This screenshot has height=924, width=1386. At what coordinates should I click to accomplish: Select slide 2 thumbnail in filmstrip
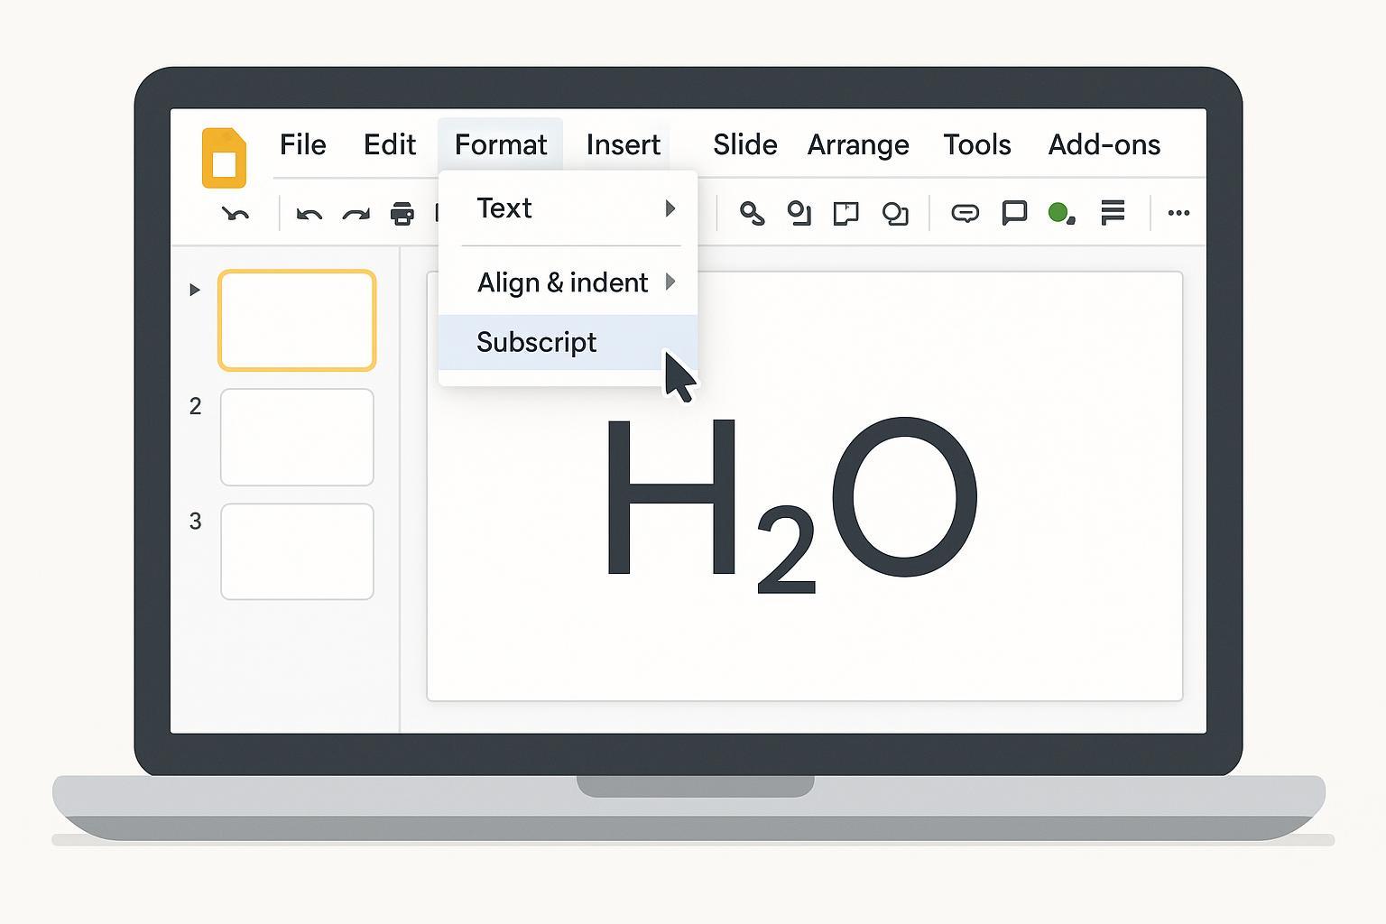(297, 438)
